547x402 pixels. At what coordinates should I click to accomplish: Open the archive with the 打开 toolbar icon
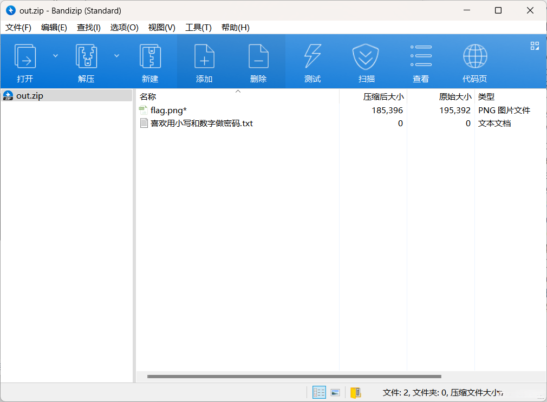(x=25, y=61)
